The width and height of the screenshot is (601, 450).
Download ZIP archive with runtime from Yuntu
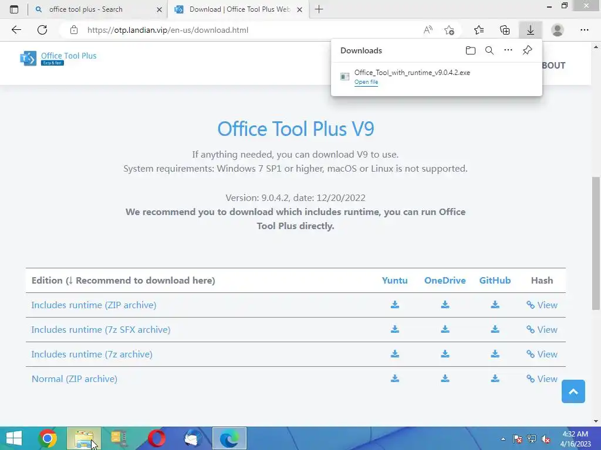point(395,305)
